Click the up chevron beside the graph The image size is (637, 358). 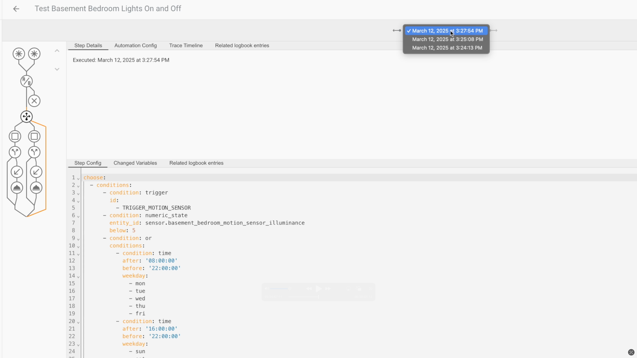pos(57,51)
